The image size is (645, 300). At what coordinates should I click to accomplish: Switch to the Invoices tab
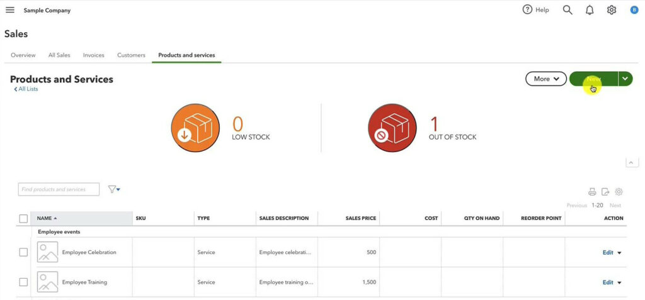coord(93,55)
